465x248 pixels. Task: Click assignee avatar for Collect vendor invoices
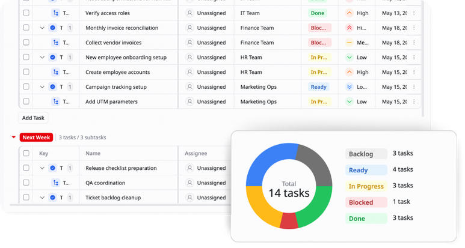[189, 43]
